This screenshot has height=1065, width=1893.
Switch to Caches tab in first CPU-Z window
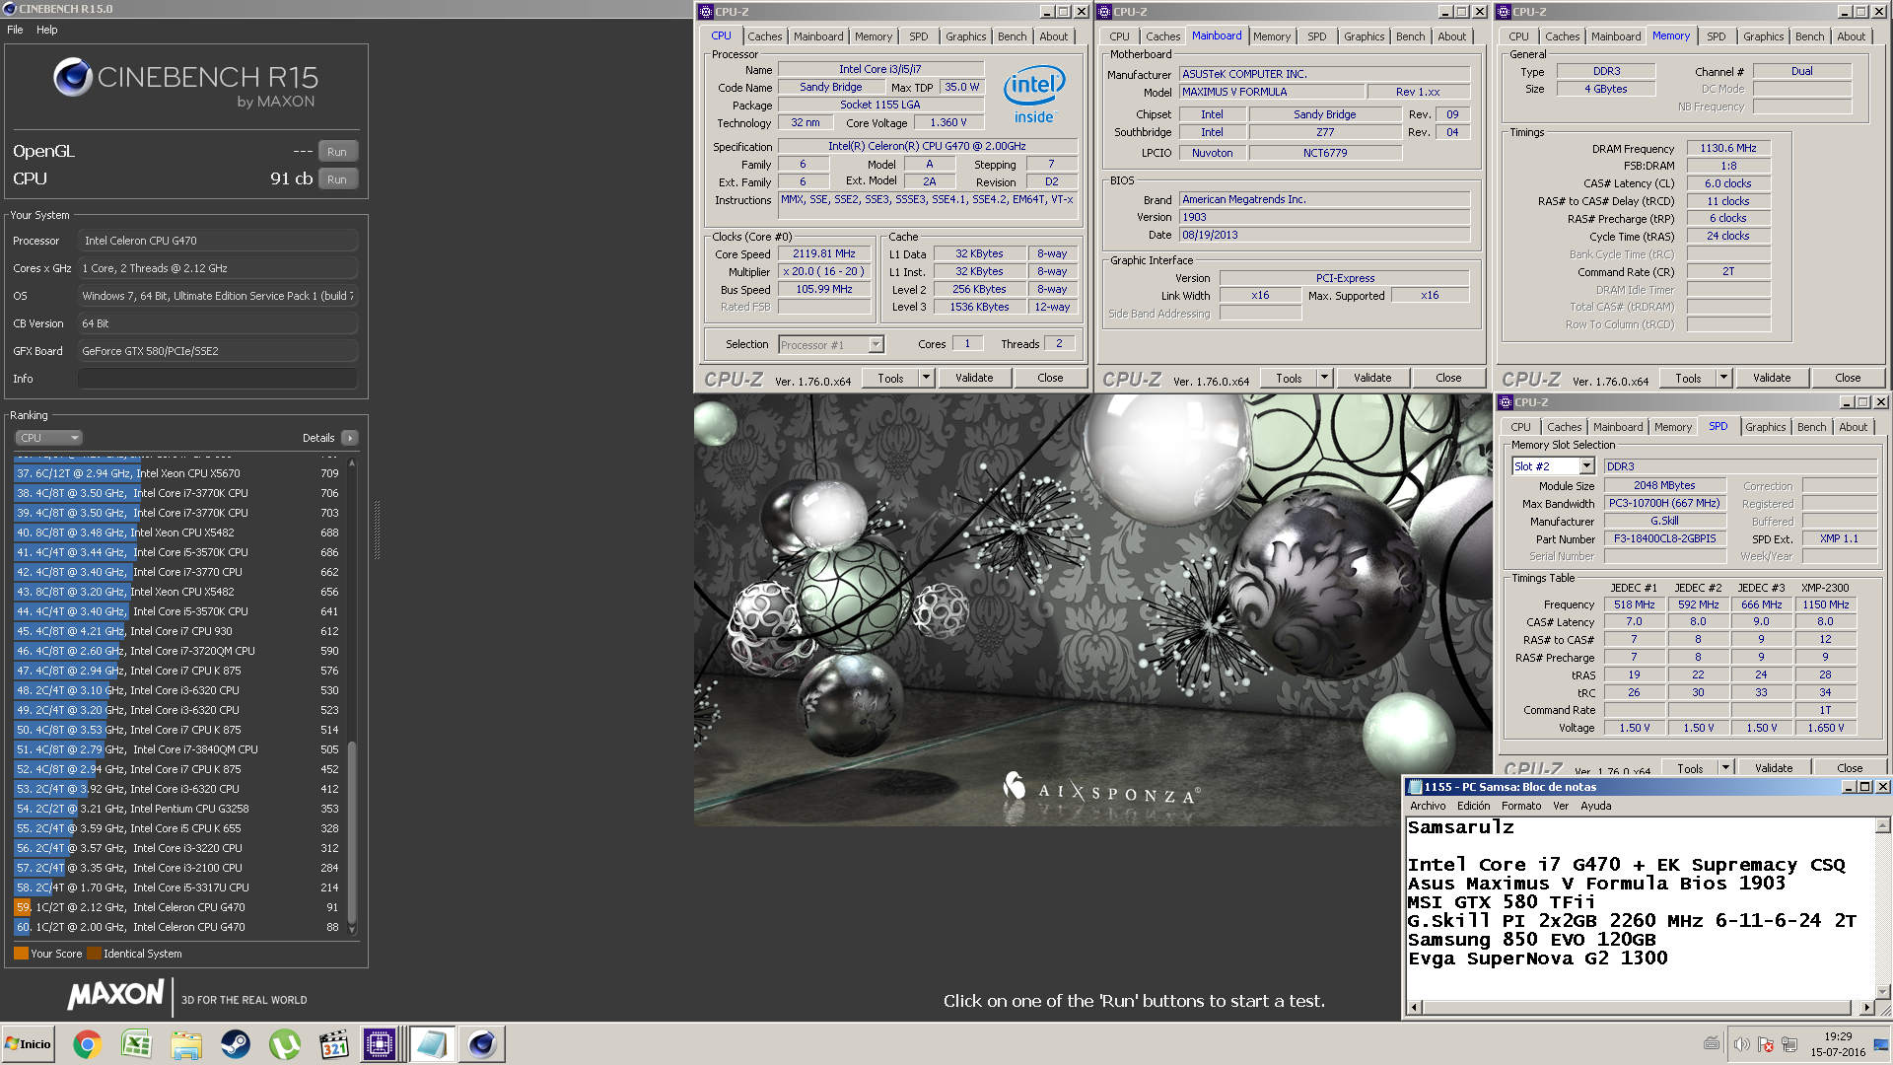[764, 36]
